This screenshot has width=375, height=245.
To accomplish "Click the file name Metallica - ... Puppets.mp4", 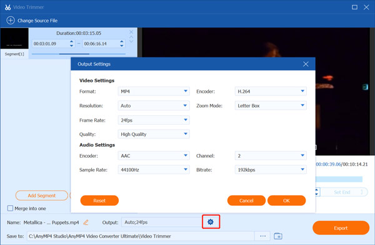I will (51, 223).
